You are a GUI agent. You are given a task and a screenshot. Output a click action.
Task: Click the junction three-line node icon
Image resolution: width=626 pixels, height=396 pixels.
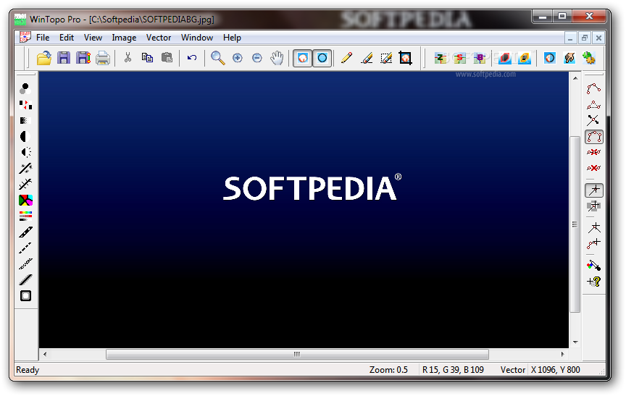click(x=594, y=228)
